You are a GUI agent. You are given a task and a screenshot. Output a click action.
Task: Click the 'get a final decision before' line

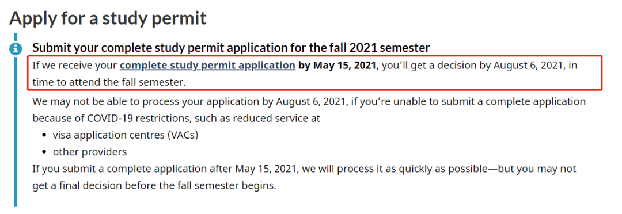coord(154,185)
